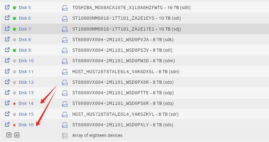
Task: Click the red X status of Disk 14
Action: [x=14, y=104]
